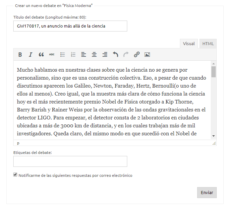The height and width of the screenshot is (205, 225).
Task: Apply strikethrough formatting
Action: point(52,55)
